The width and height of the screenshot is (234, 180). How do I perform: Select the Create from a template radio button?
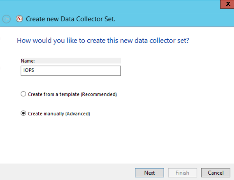pos(23,94)
